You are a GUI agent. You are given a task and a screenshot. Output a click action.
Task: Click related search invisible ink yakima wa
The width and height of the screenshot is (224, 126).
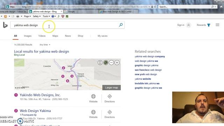147,83
